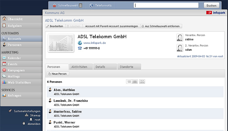Click the Web-Statistiken bar chart icon
Image resolution: width=228 pixels, height=131 pixels.
tap(4, 82)
